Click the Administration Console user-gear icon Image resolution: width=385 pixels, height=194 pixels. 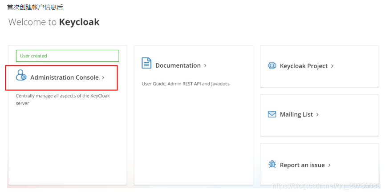click(x=21, y=75)
